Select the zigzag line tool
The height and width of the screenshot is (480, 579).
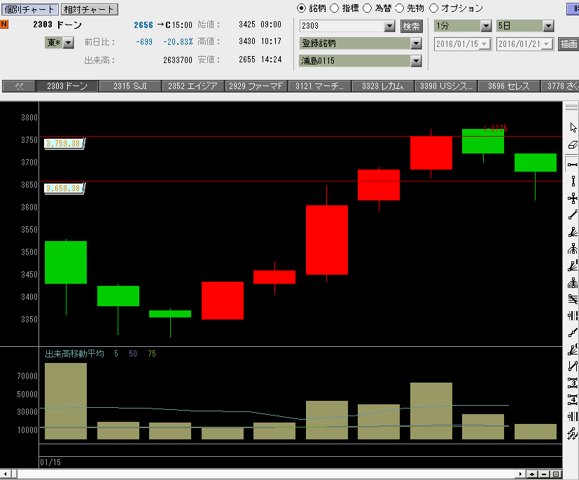coord(573,366)
